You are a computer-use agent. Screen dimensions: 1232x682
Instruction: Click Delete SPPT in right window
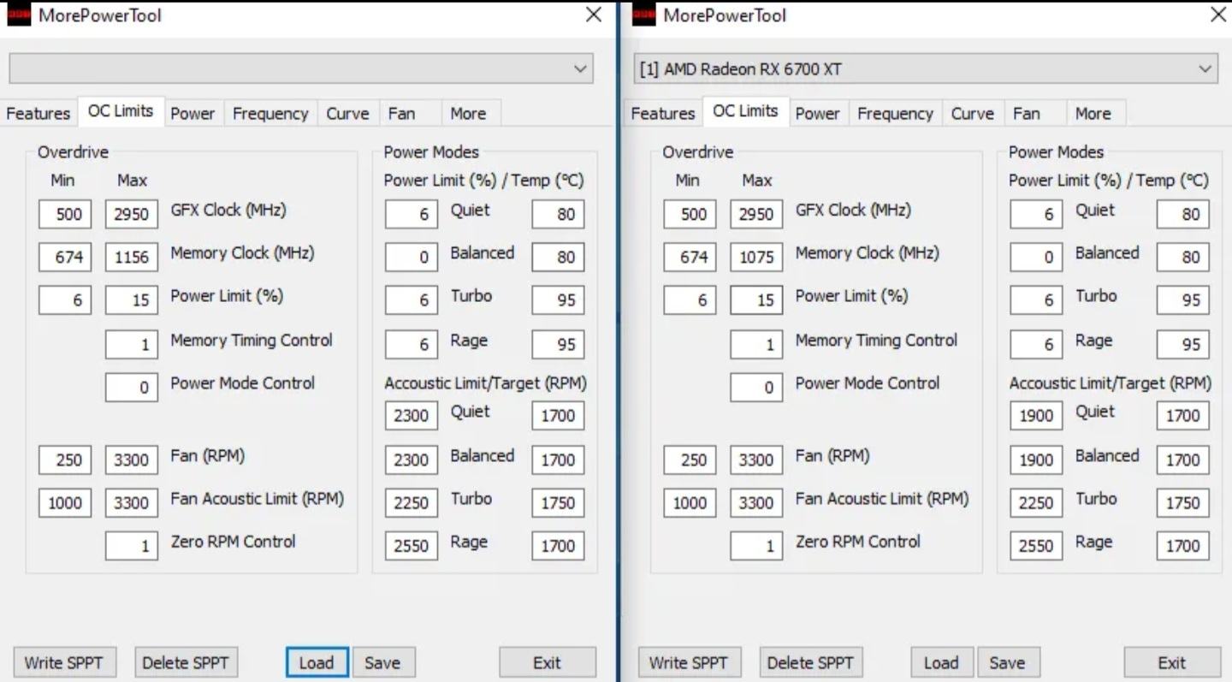click(x=810, y=662)
